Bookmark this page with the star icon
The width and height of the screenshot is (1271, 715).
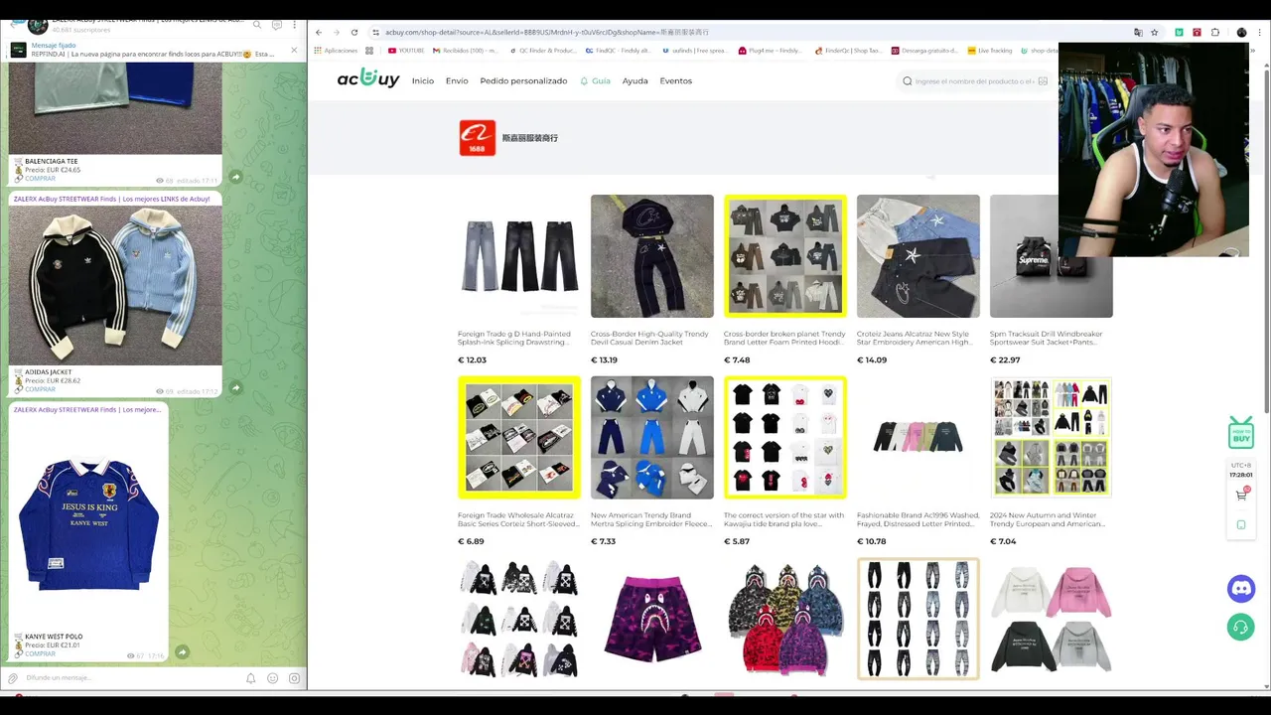1154,32
